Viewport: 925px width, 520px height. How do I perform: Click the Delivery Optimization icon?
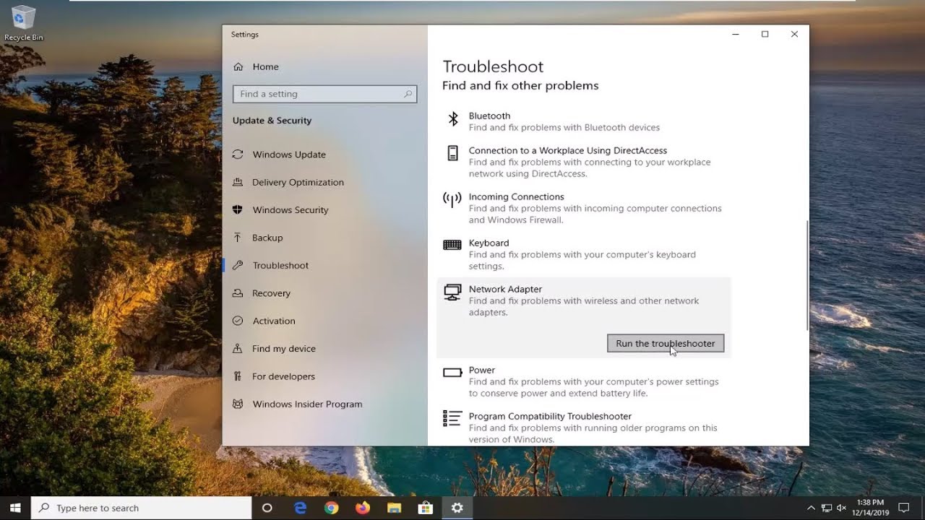pos(237,182)
